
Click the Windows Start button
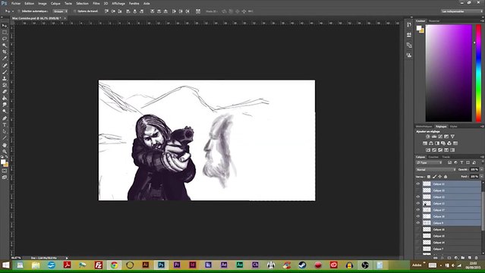point(5,265)
